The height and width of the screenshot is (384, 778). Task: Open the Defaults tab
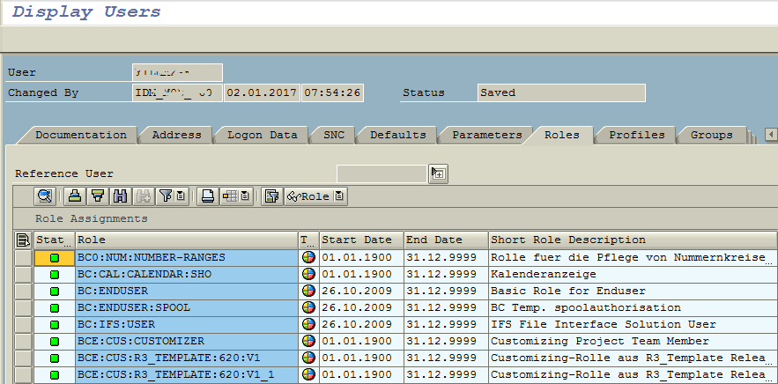tap(398, 135)
